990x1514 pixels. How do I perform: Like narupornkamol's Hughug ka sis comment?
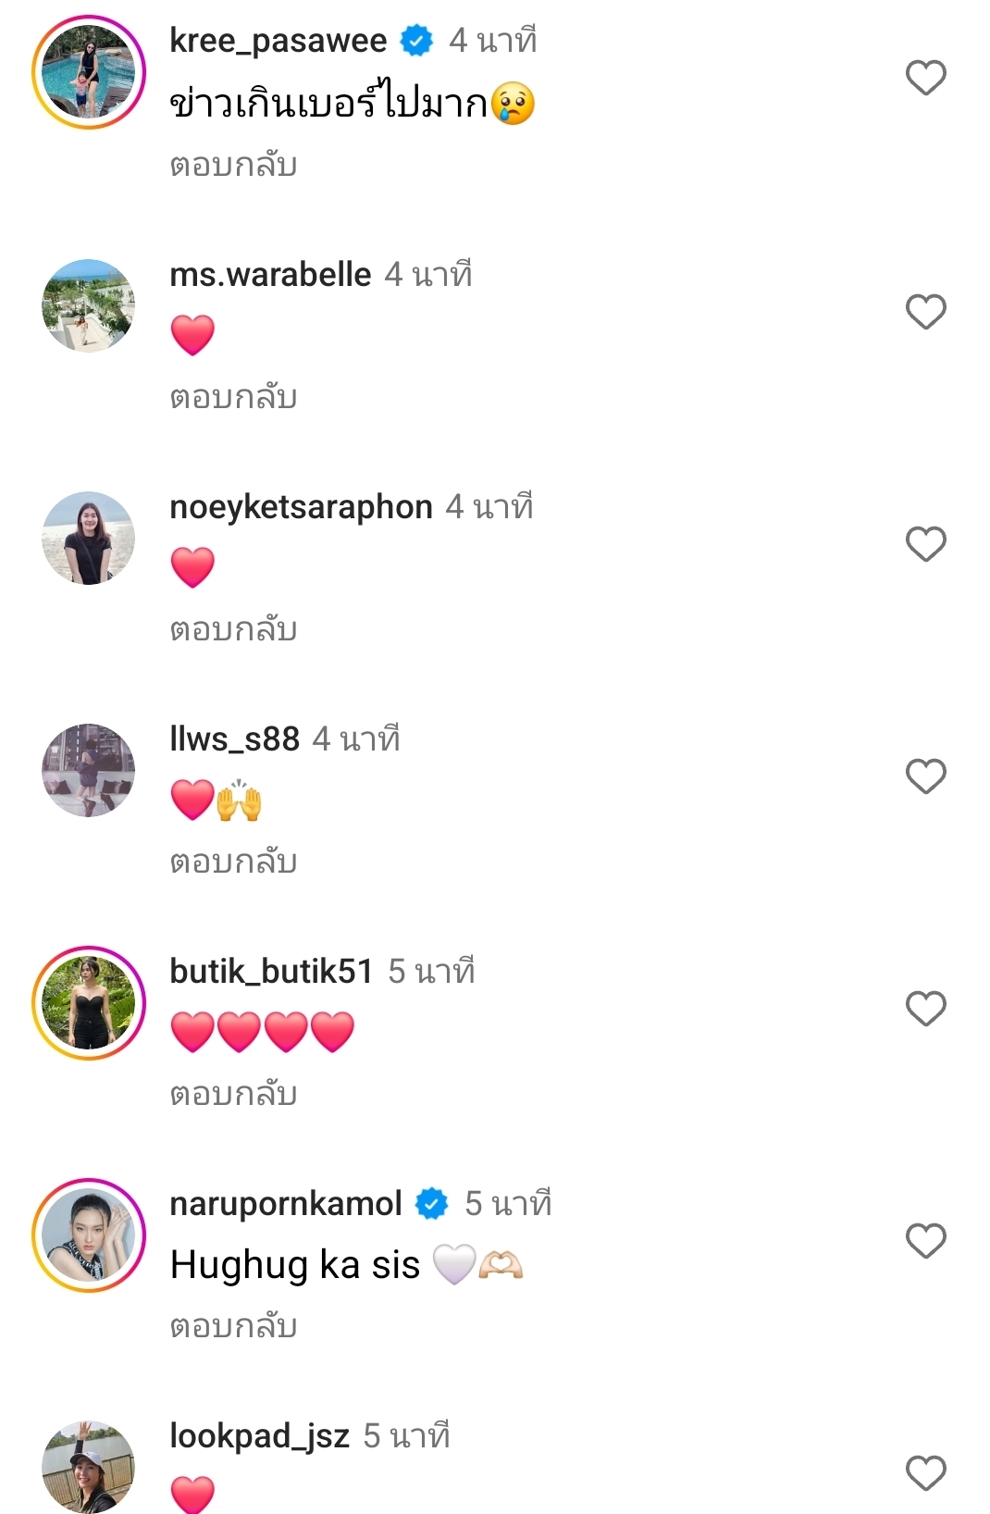(x=925, y=1241)
